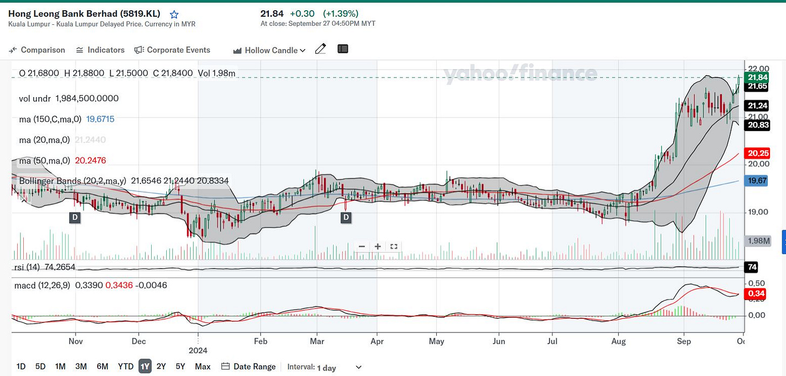786x376 pixels.
Task: Click the blue 19.67 MA price tag
Action: (x=756, y=181)
